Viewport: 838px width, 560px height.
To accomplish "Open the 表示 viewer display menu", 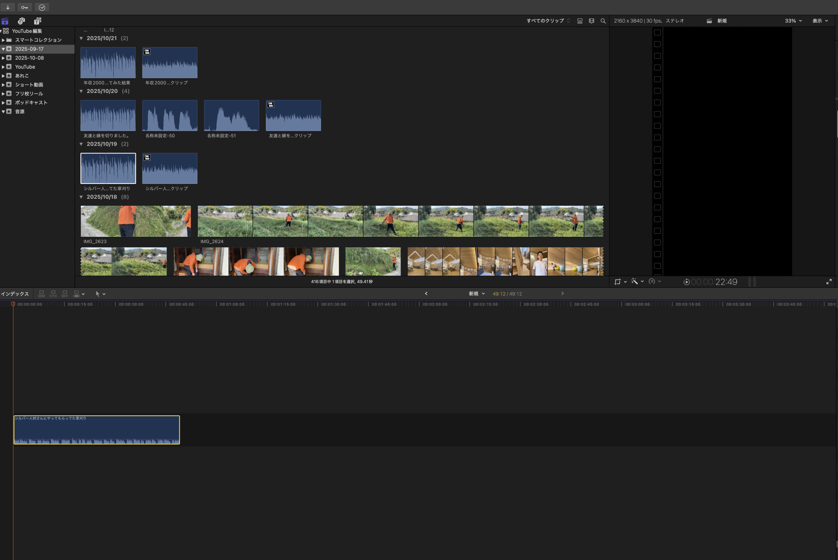I will click(820, 21).
